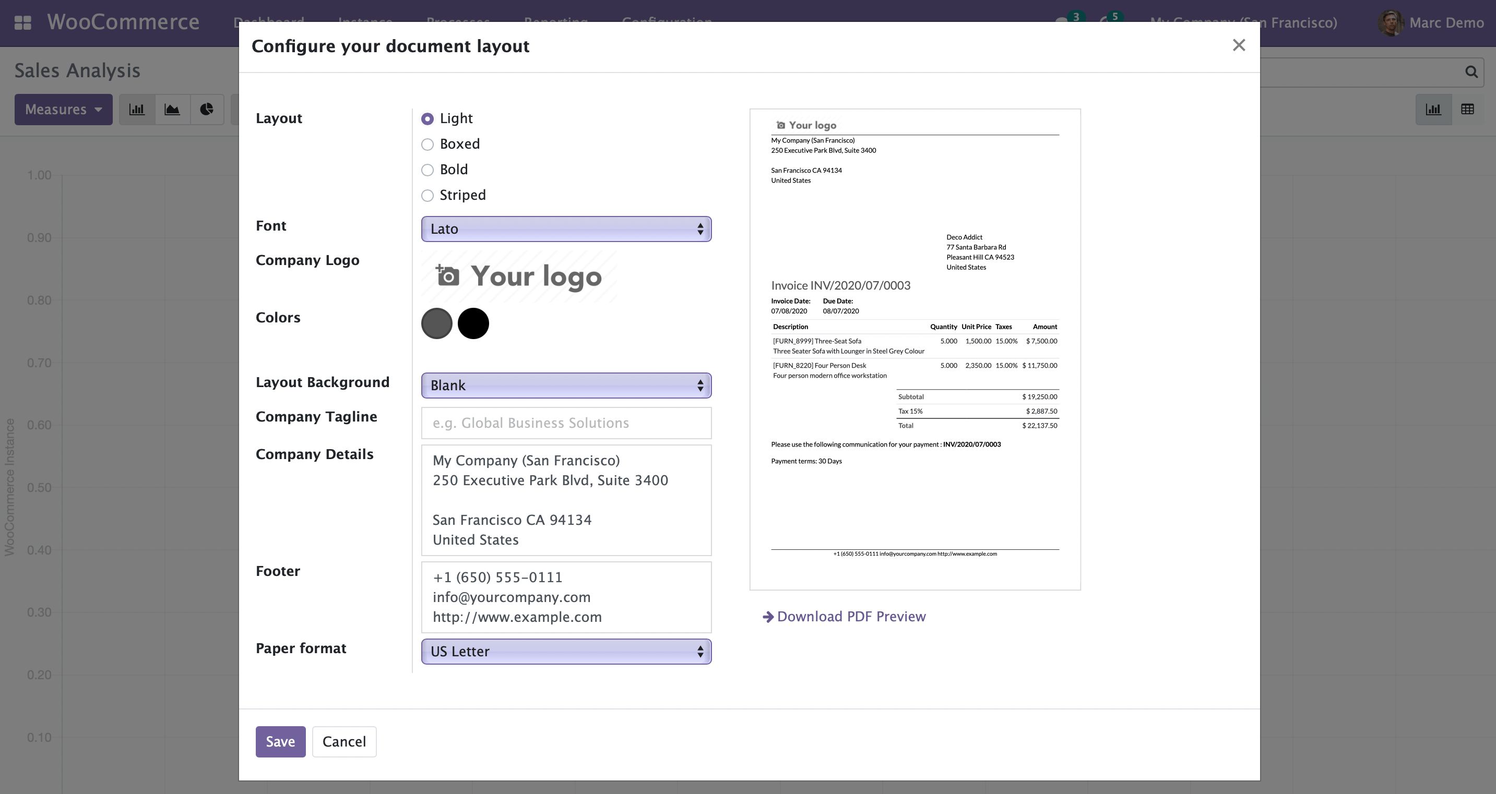Select the graph view switcher icon

tap(1433, 110)
